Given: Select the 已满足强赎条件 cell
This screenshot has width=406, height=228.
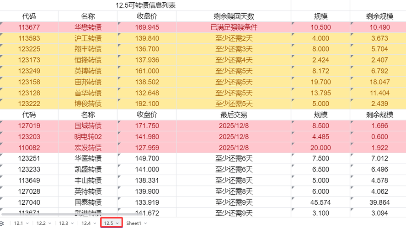Looking at the screenshot, I should coord(234,27).
